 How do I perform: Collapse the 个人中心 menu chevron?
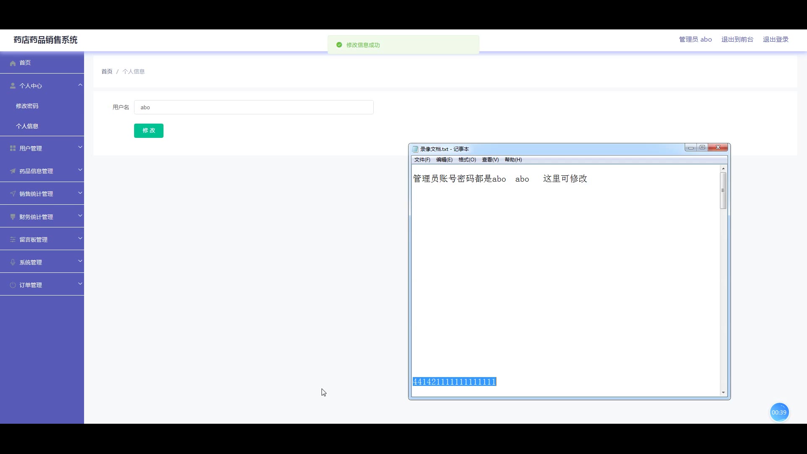(80, 85)
